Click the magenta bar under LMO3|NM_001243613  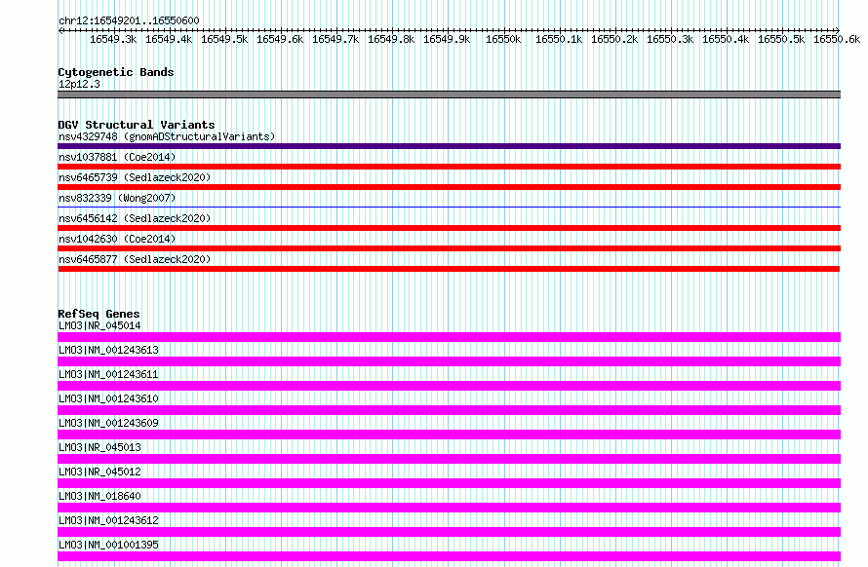click(449, 361)
